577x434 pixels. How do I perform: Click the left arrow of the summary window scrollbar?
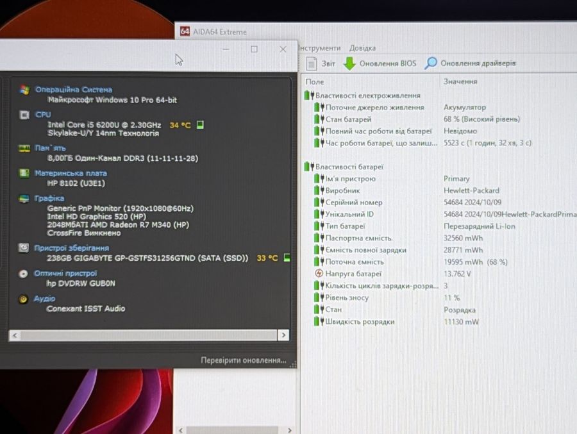[x=15, y=335]
